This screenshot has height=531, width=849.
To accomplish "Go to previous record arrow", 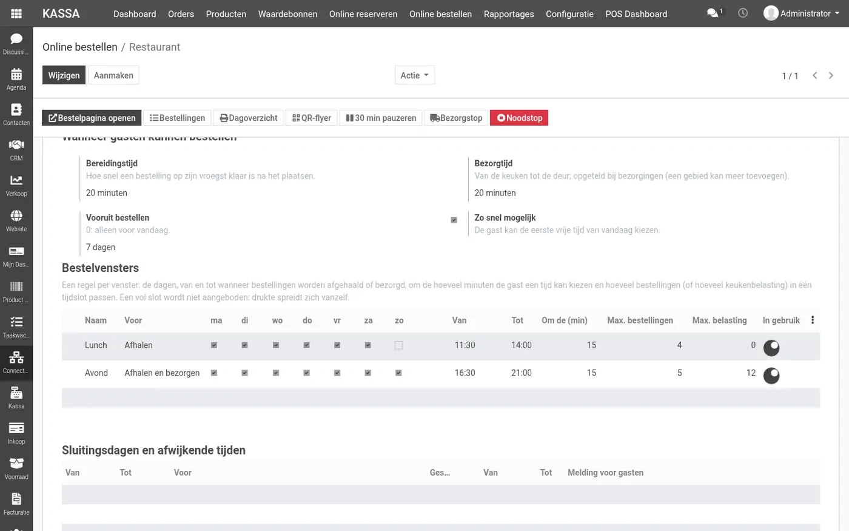I will click(815, 75).
